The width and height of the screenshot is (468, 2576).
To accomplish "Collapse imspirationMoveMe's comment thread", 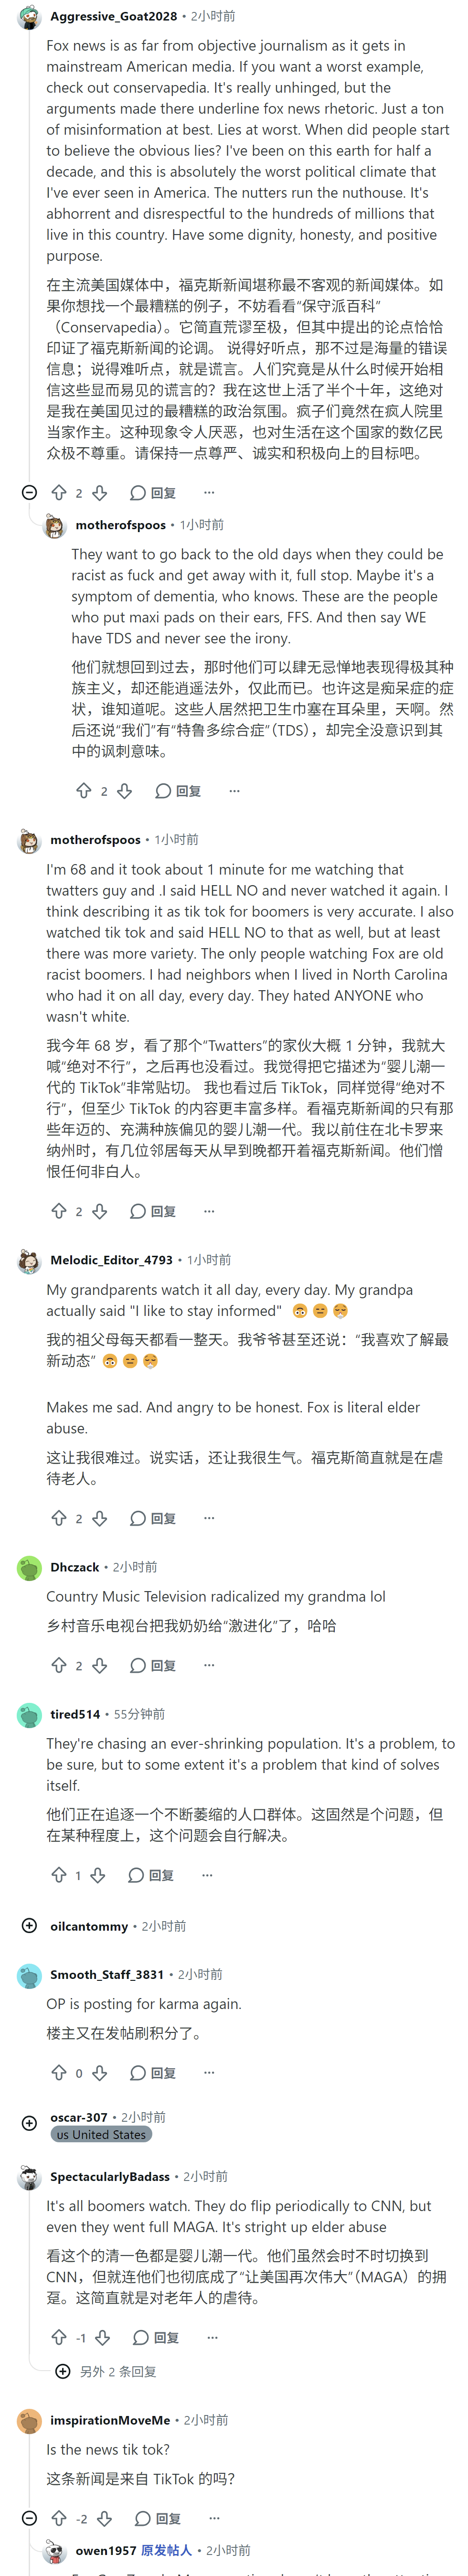I will coord(29,2518).
